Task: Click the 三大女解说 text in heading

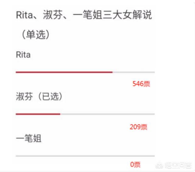Action: (x=127, y=15)
